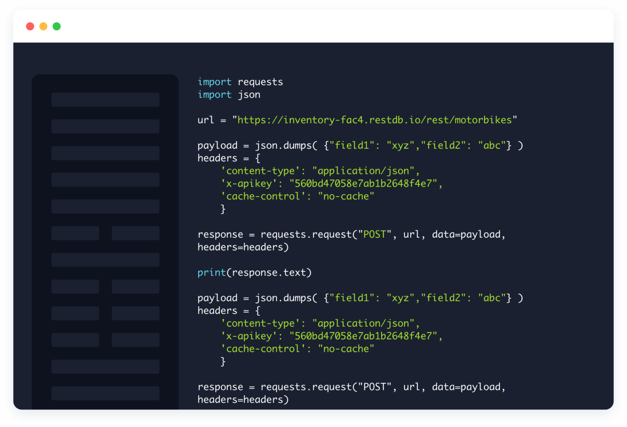Choose the third sidebar placeholder bar from top
The height and width of the screenshot is (427, 627).
coord(105,153)
